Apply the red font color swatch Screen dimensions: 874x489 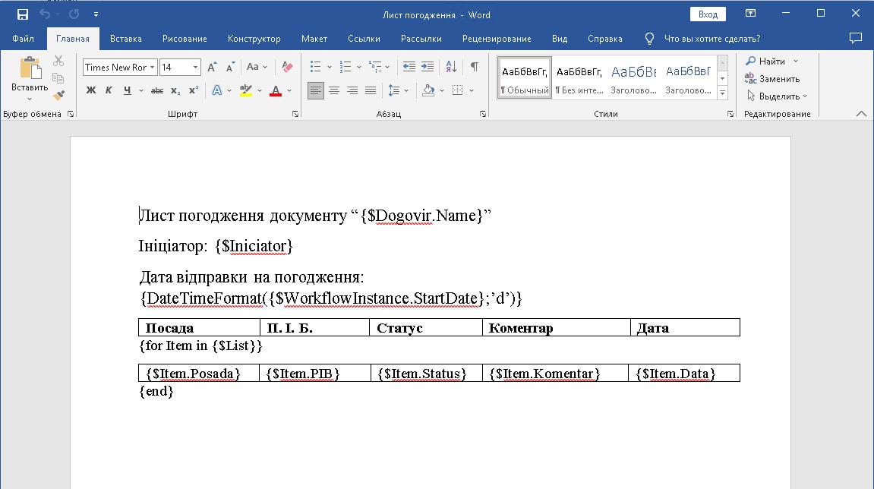pos(275,91)
